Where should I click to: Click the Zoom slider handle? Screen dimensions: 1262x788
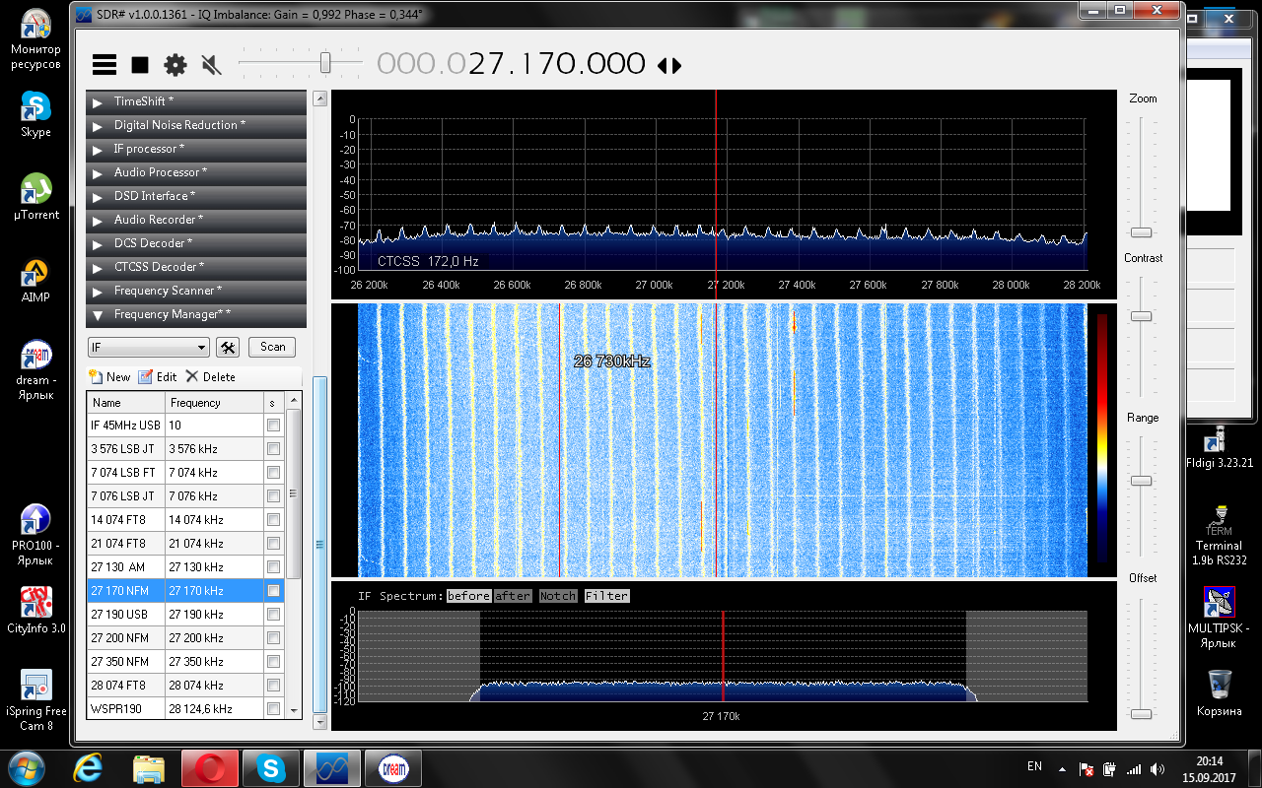[x=1141, y=232]
